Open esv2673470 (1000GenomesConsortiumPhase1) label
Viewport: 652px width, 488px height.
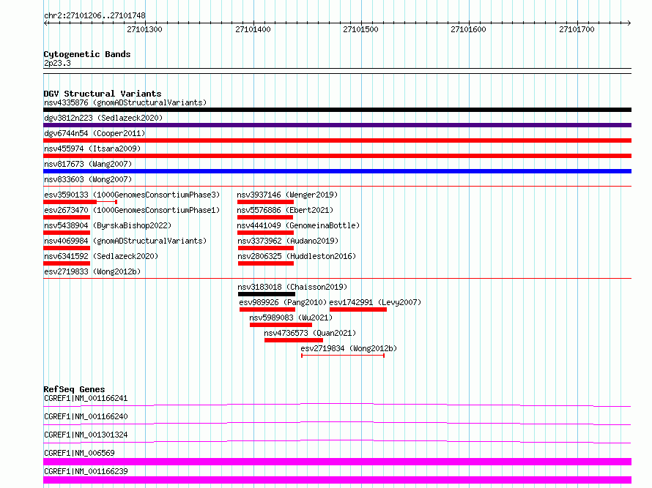click(132, 210)
